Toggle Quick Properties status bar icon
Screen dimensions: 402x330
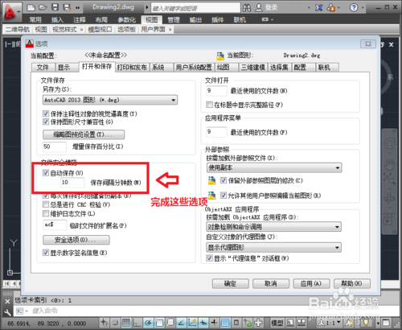pos(236,322)
